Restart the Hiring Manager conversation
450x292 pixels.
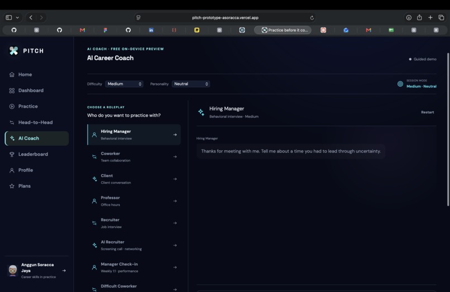pos(427,112)
